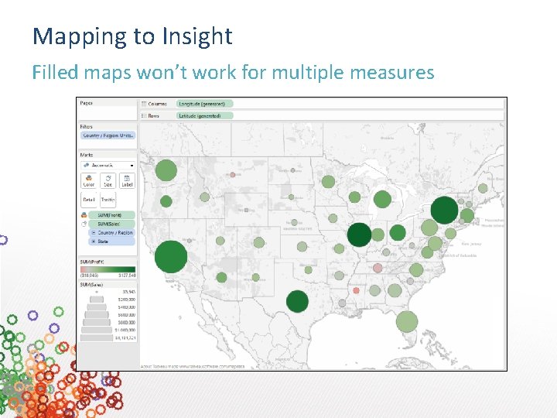Open About Tableau maps link
This screenshot has height=418, width=557.
click(192, 366)
